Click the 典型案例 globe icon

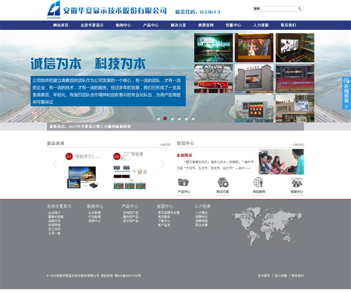pos(258,182)
